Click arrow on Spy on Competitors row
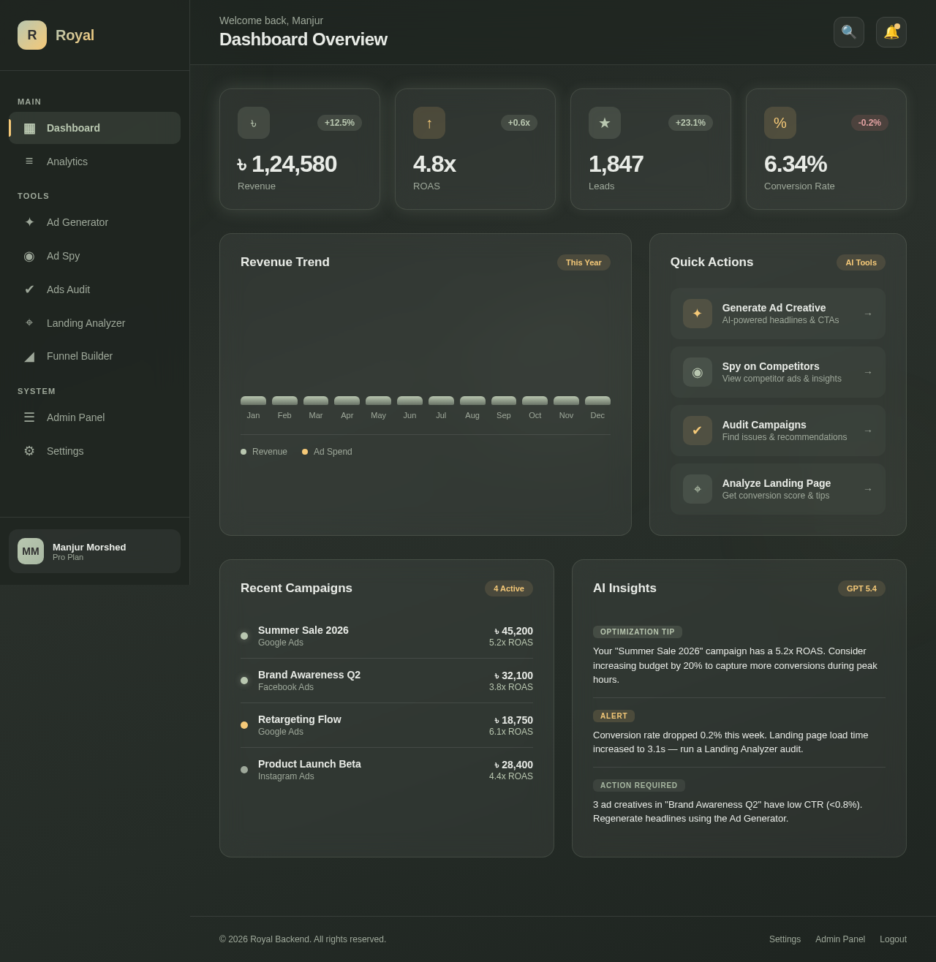The width and height of the screenshot is (936, 962). pyautogui.click(x=868, y=372)
